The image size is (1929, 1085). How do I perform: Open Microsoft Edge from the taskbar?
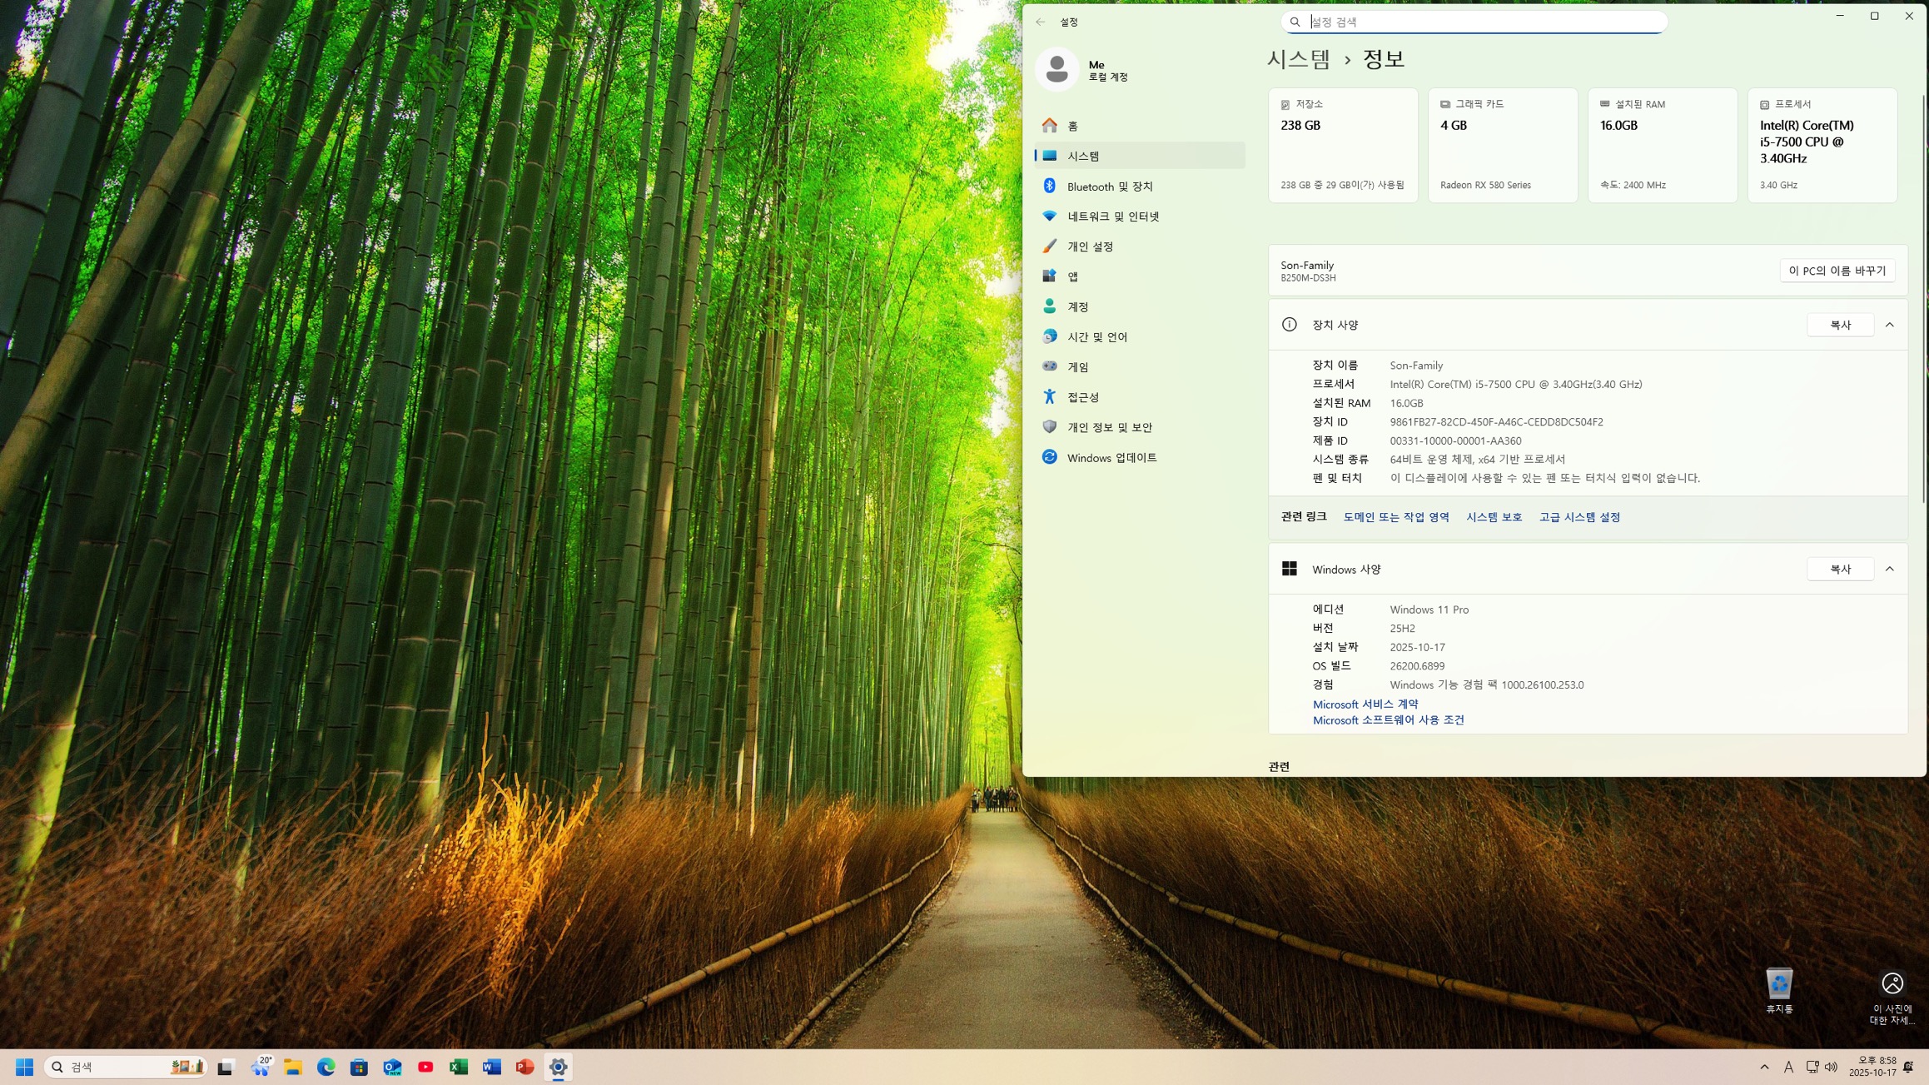point(326,1067)
